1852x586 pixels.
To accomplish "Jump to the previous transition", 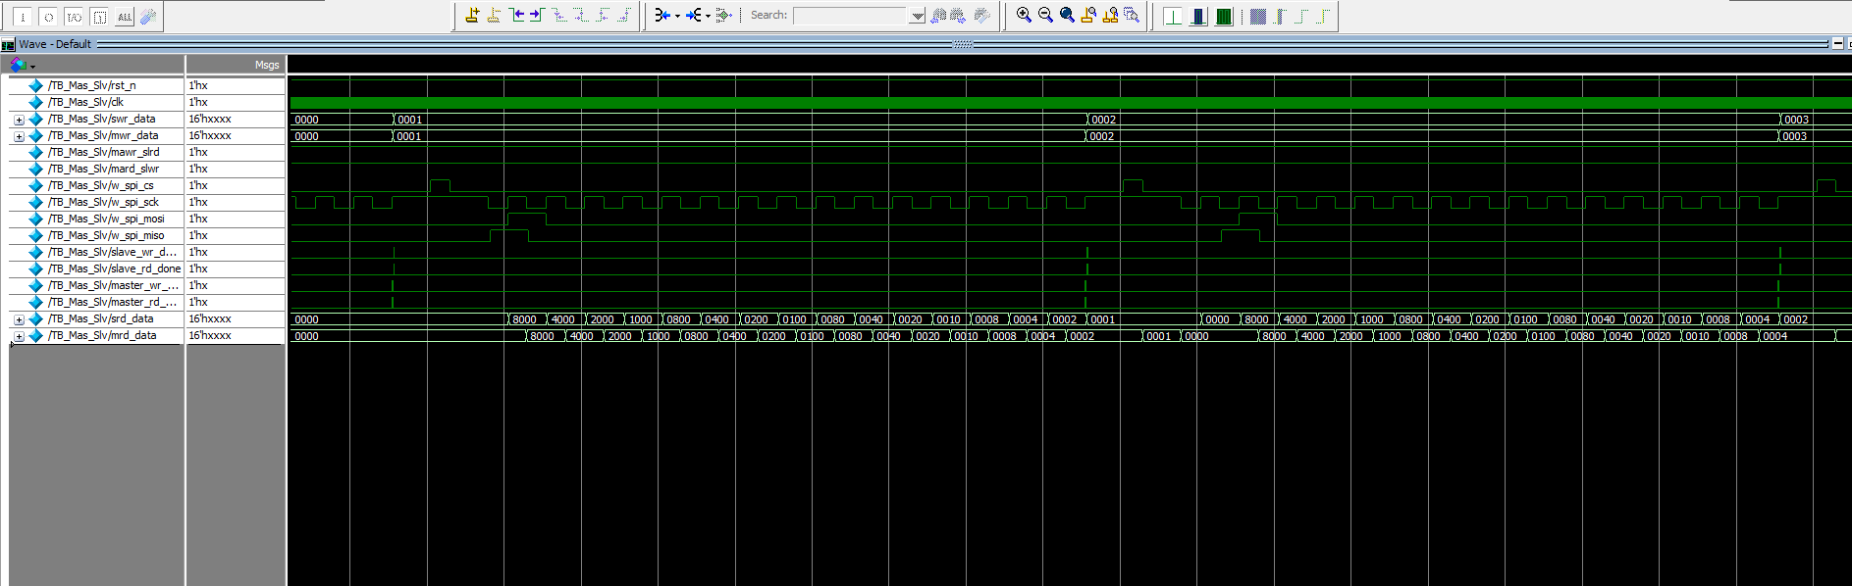I will (516, 15).
